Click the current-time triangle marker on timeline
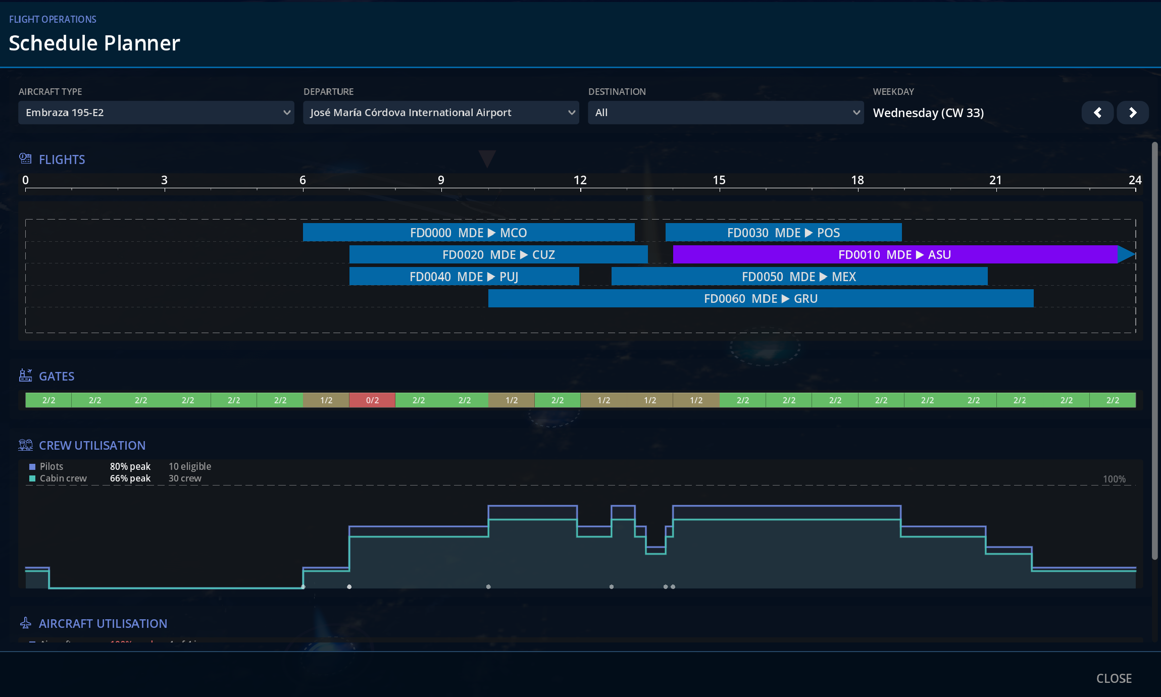 487,158
